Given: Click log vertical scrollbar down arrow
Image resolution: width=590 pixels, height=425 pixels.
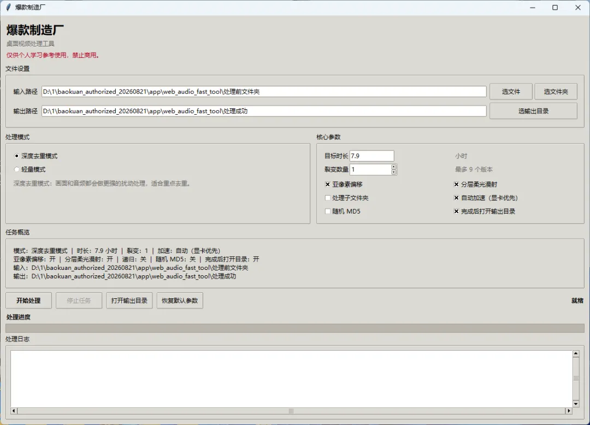Looking at the screenshot, I should coord(576,404).
